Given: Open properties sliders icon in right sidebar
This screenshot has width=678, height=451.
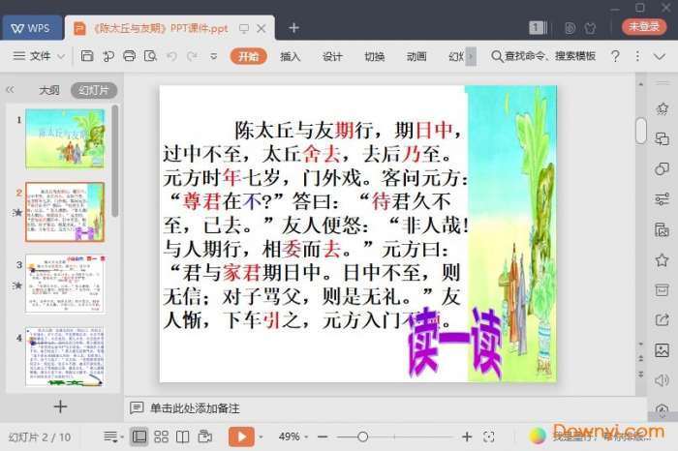Looking at the screenshot, I should (662, 199).
